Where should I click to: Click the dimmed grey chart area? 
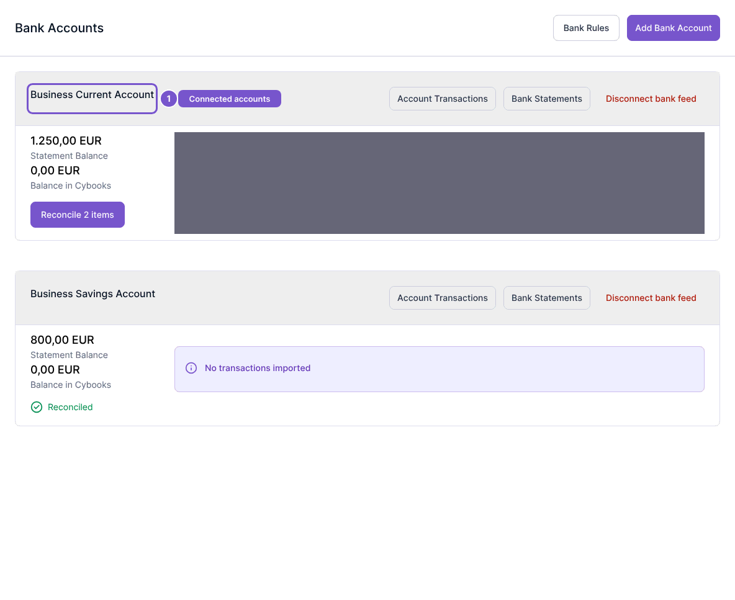pyautogui.click(x=440, y=183)
